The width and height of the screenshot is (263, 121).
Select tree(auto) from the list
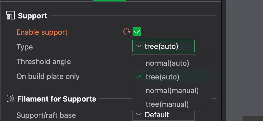[x=171, y=77]
